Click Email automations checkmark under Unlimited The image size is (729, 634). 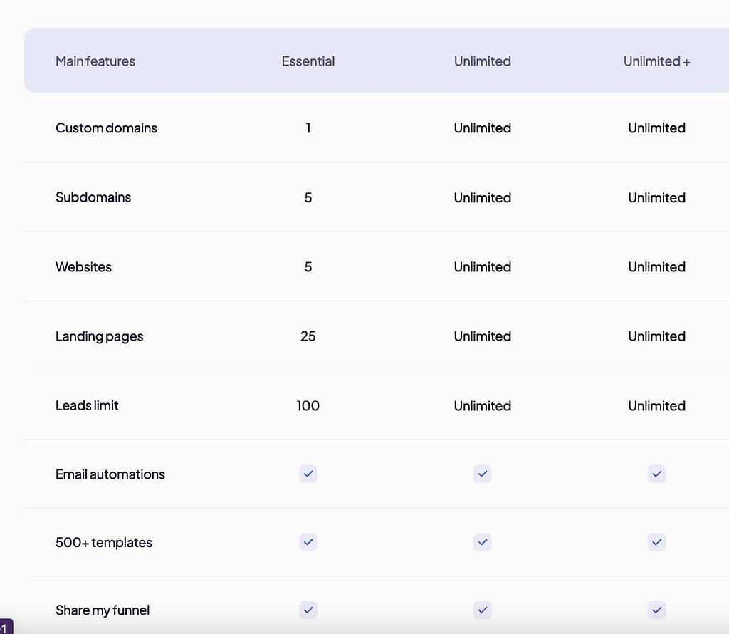pyautogui.click(x=483, y=474)
